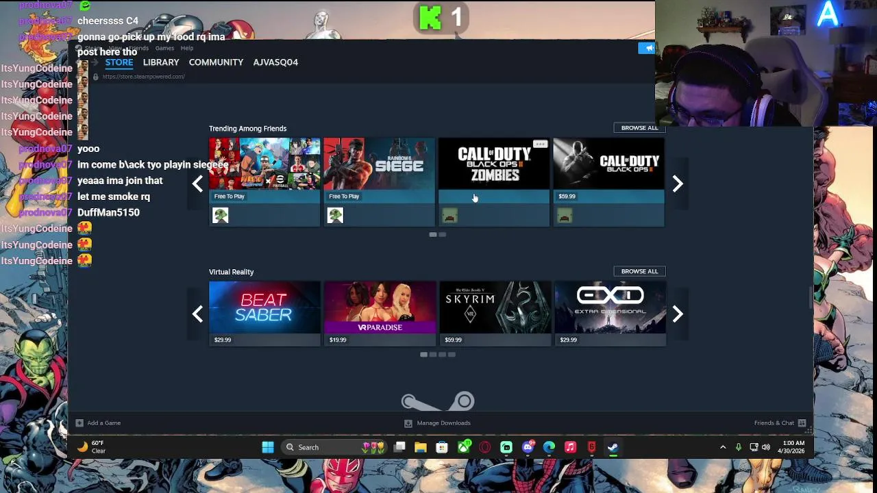Select the third Virtual Reality carousel page dot
The height and width of the screenshot is (493, 877).
pyautogui.click(x=443, y=355)
